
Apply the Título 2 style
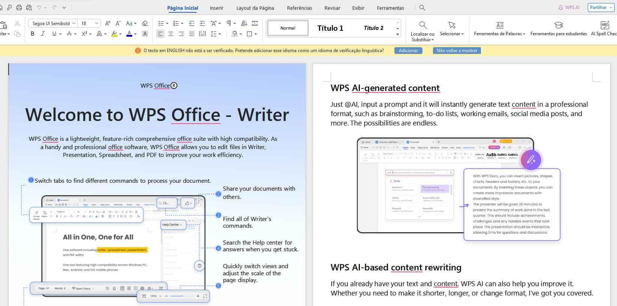[x=373, y=28]
